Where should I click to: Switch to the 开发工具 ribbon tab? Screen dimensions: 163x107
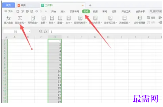(x=126, y=11)
